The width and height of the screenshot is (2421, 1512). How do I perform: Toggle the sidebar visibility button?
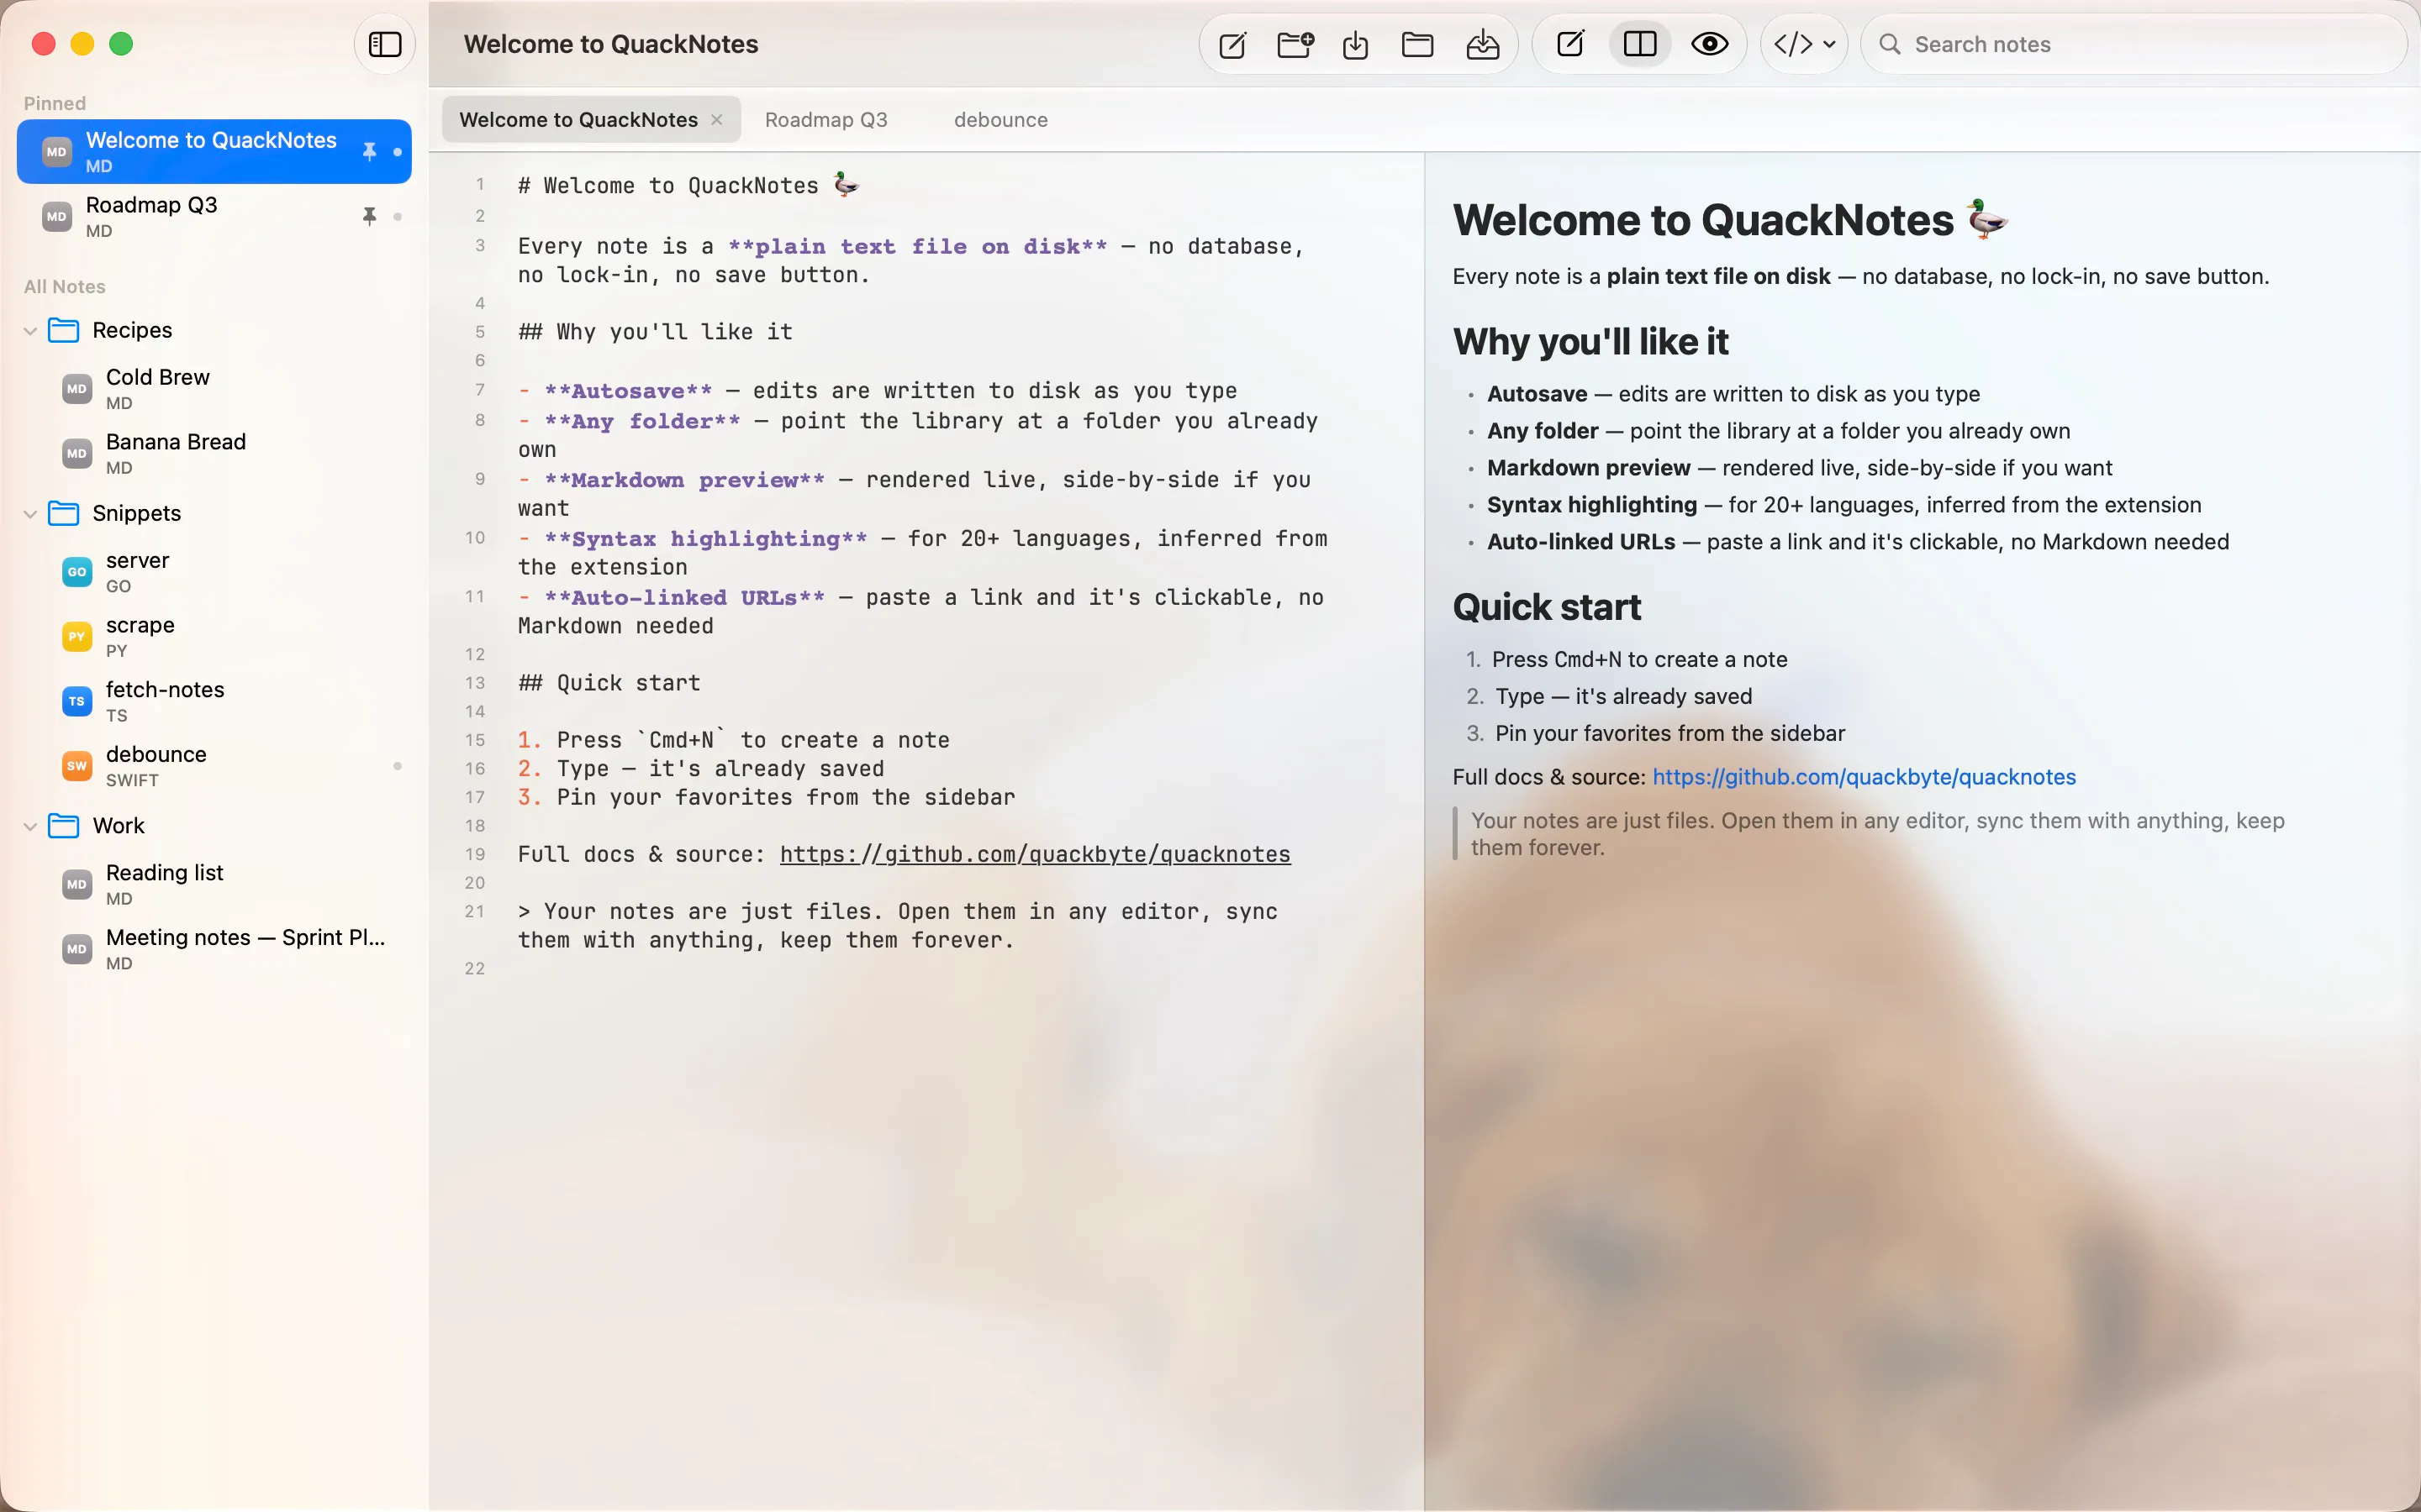[x=385, y=44]
